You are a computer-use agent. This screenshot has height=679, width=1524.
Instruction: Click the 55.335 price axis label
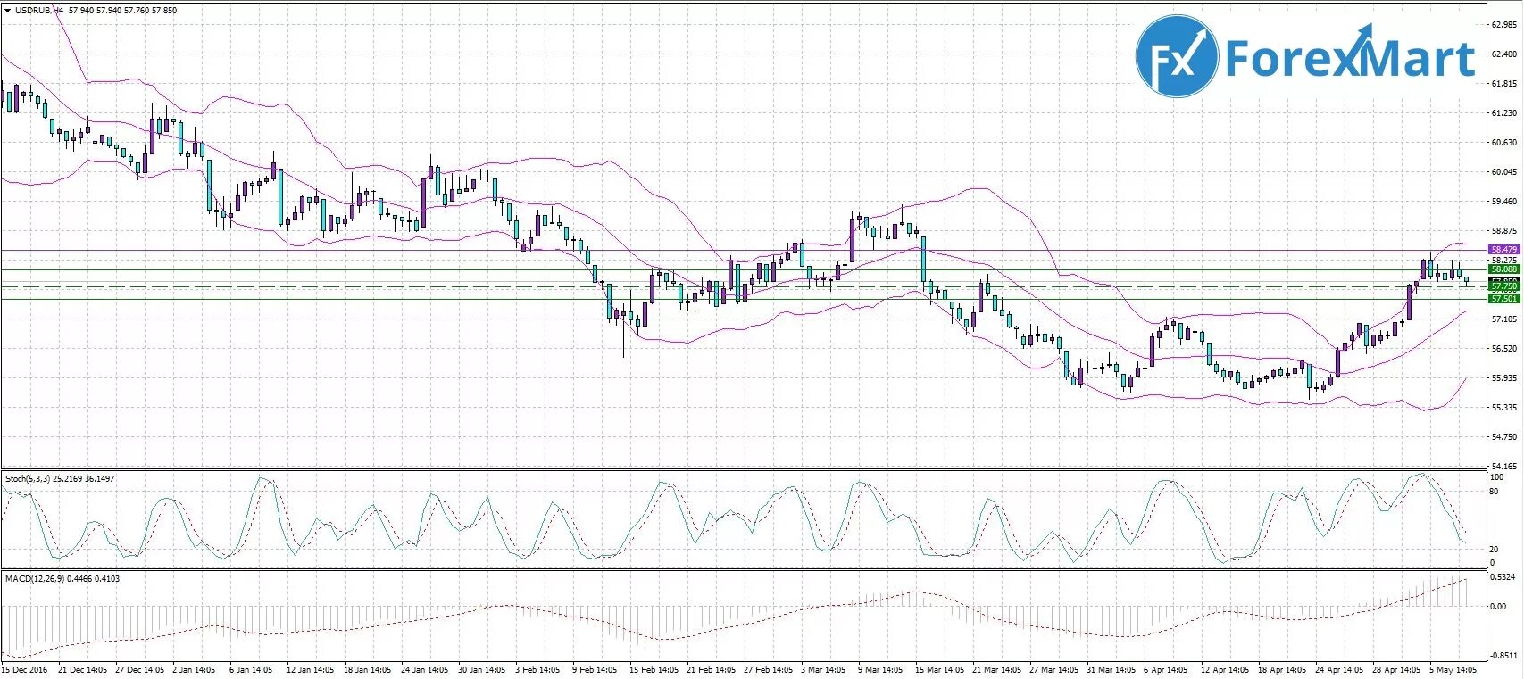(x=1504, y=408)
